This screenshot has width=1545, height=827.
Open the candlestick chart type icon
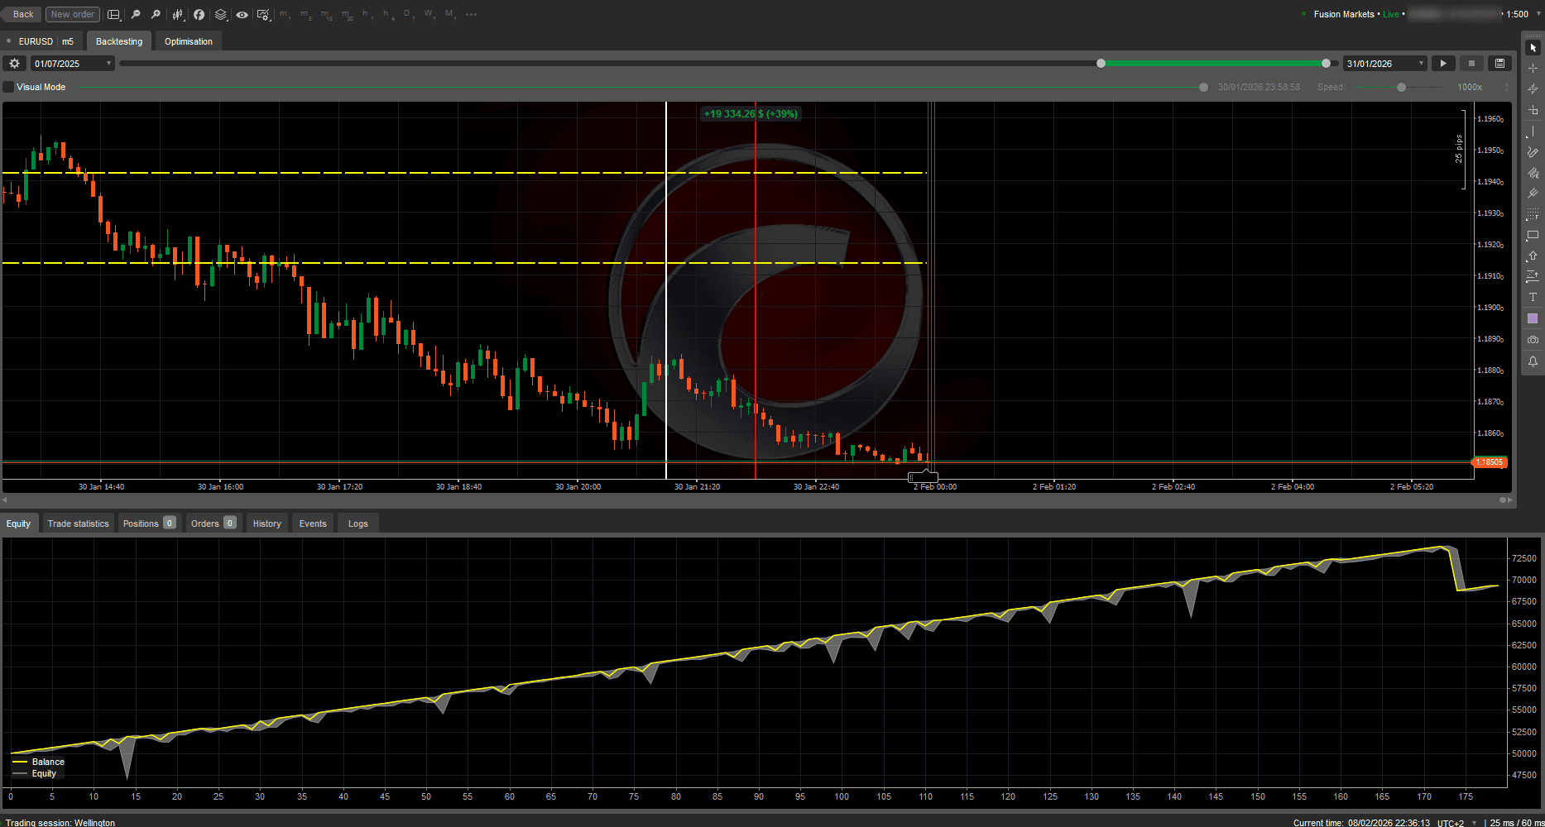pos(177,14)
